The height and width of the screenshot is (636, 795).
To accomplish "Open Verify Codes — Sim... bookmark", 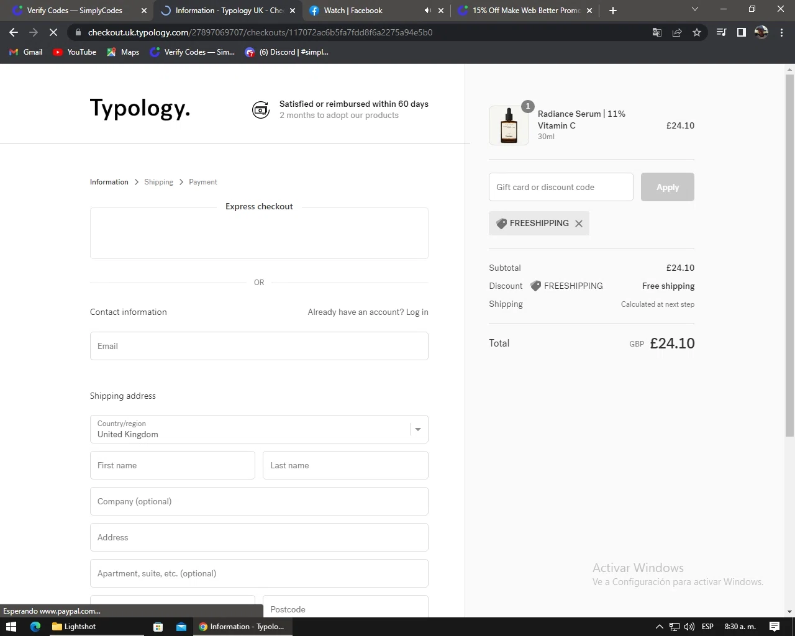I will (193, 52).
